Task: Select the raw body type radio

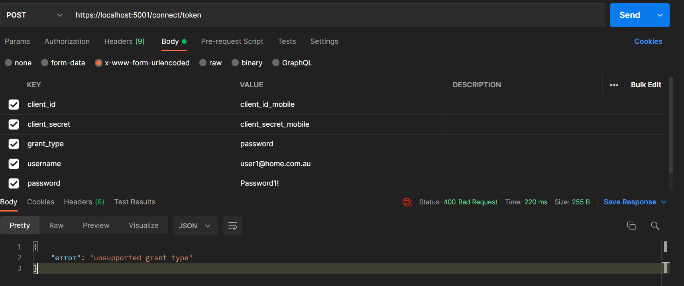Action: (203, 63)
